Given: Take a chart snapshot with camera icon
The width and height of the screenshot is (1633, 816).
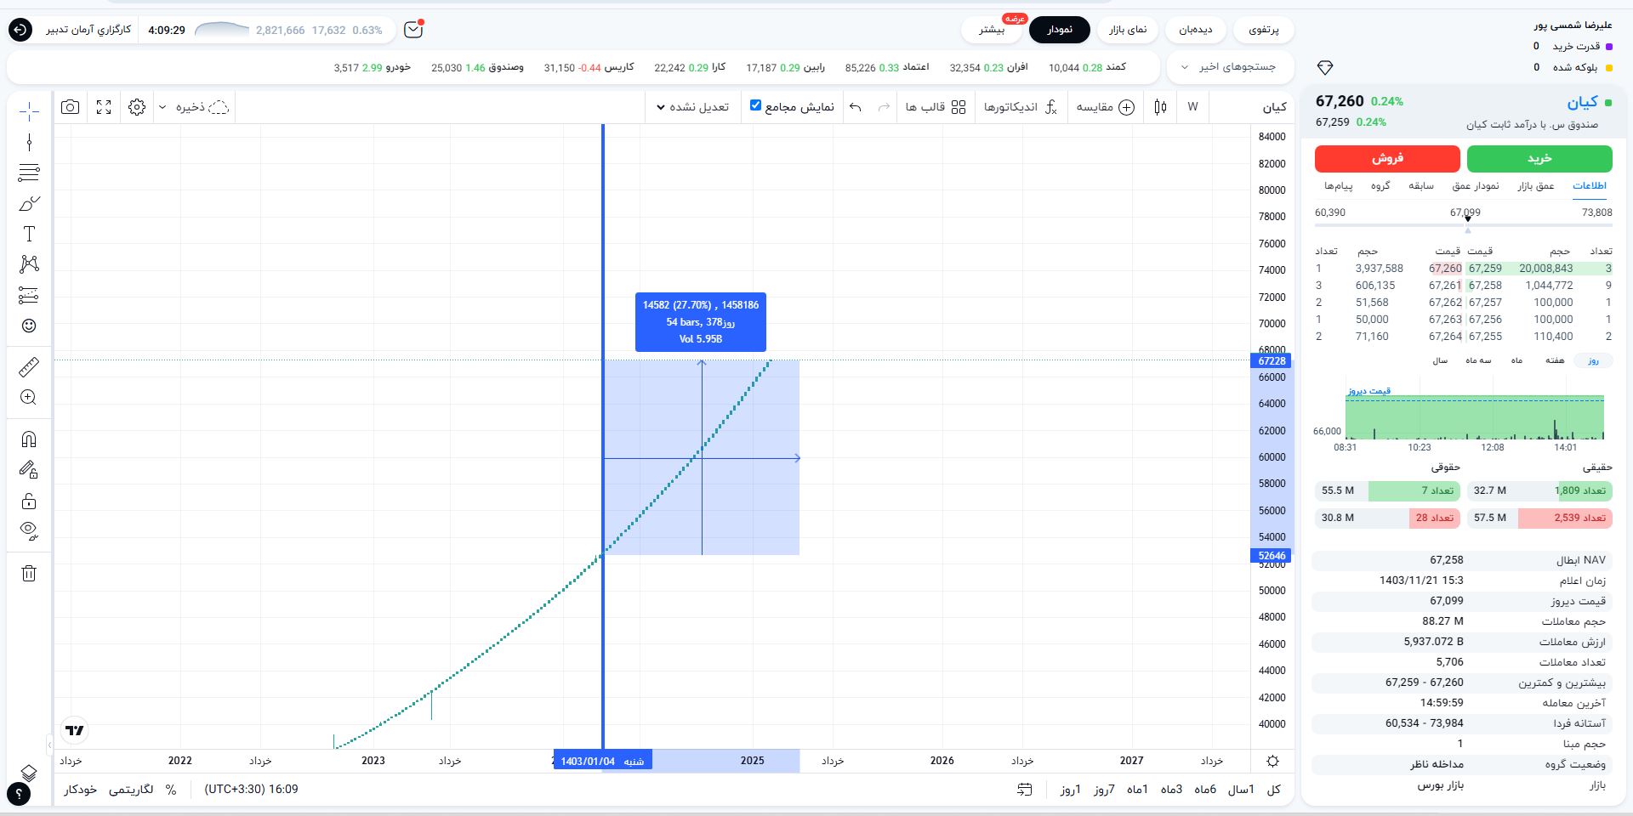Looking at the screenshot, I should pyautogui.click(x=71, y=107).
